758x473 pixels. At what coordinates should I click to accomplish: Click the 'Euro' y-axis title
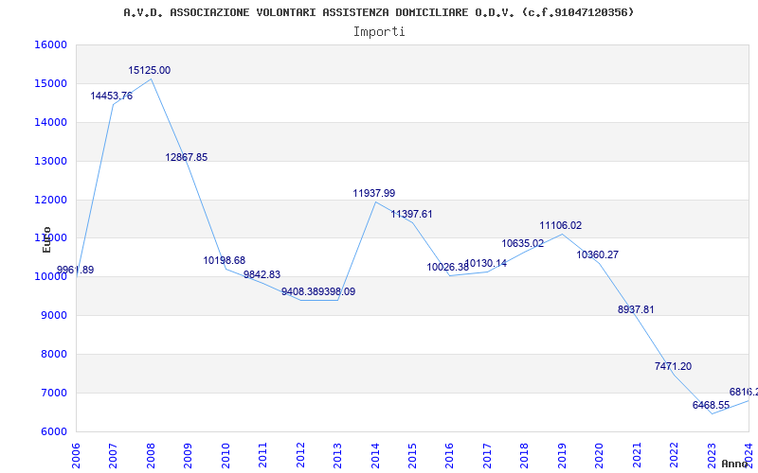(46, 239)
